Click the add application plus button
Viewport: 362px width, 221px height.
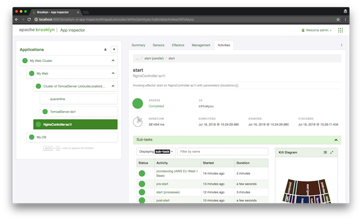click(114, 50)
